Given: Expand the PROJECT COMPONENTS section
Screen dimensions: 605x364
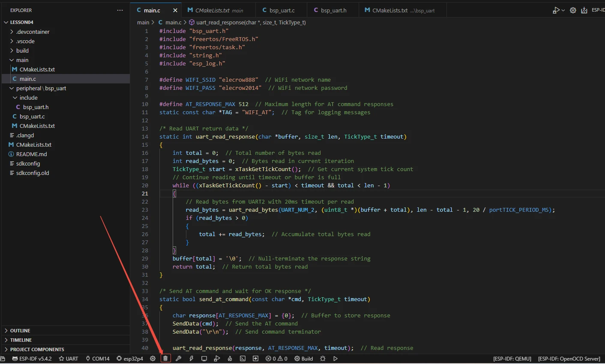Looking at the screenshot, I should [x=37, y=349].
